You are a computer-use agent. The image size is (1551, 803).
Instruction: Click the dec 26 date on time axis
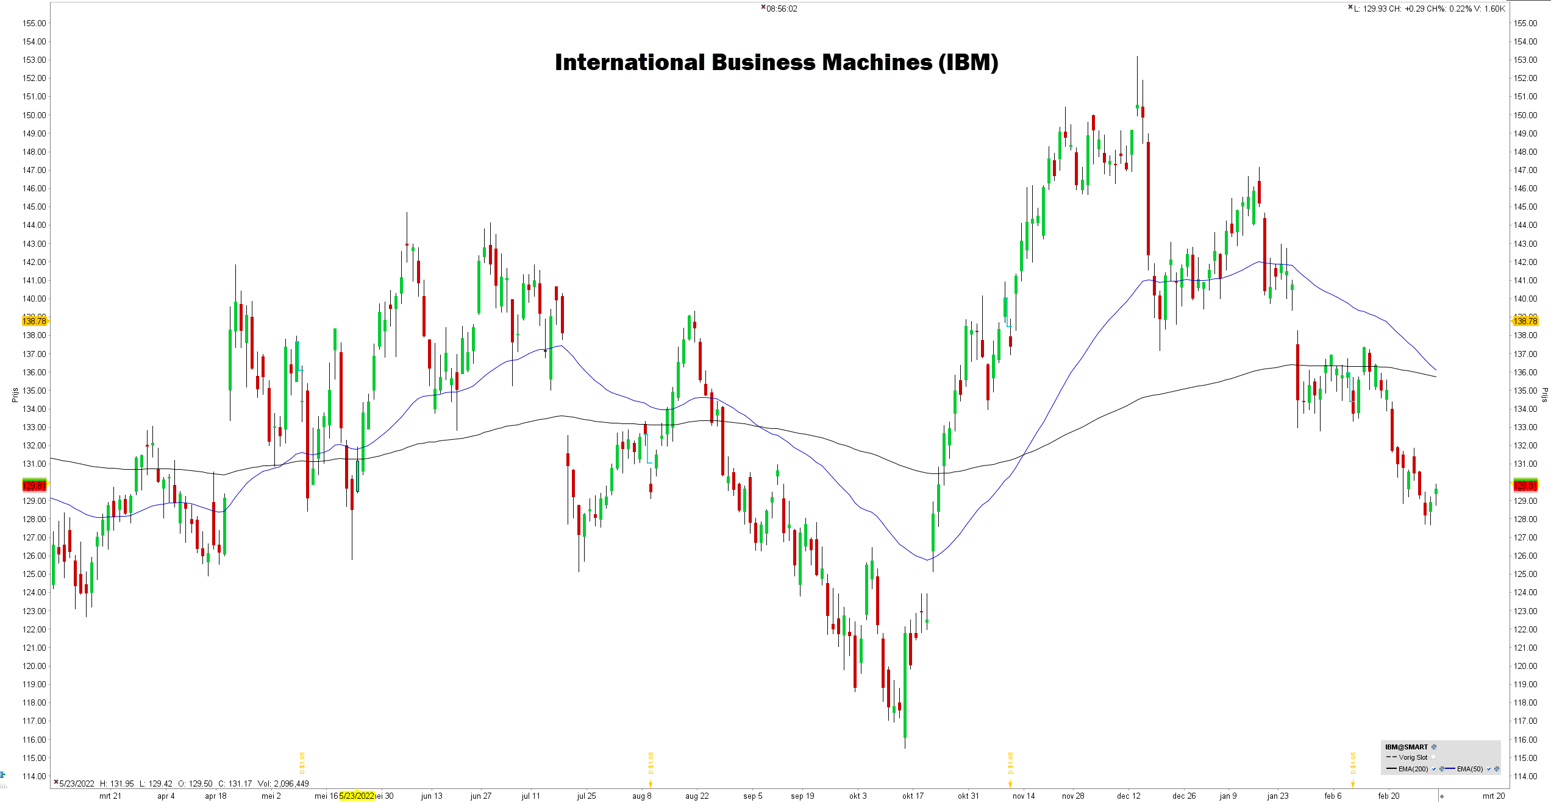pos(1184,796)
